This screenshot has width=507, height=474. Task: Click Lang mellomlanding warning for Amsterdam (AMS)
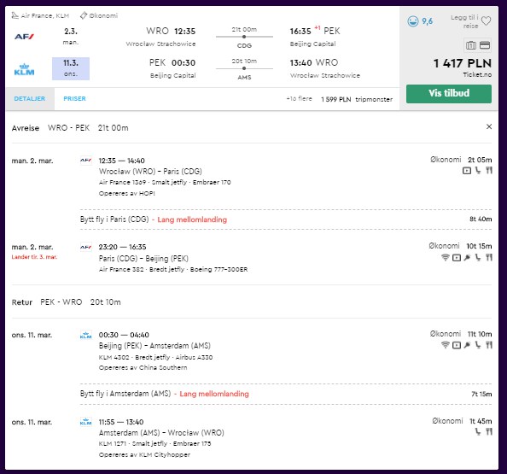[x=214, y=394]
